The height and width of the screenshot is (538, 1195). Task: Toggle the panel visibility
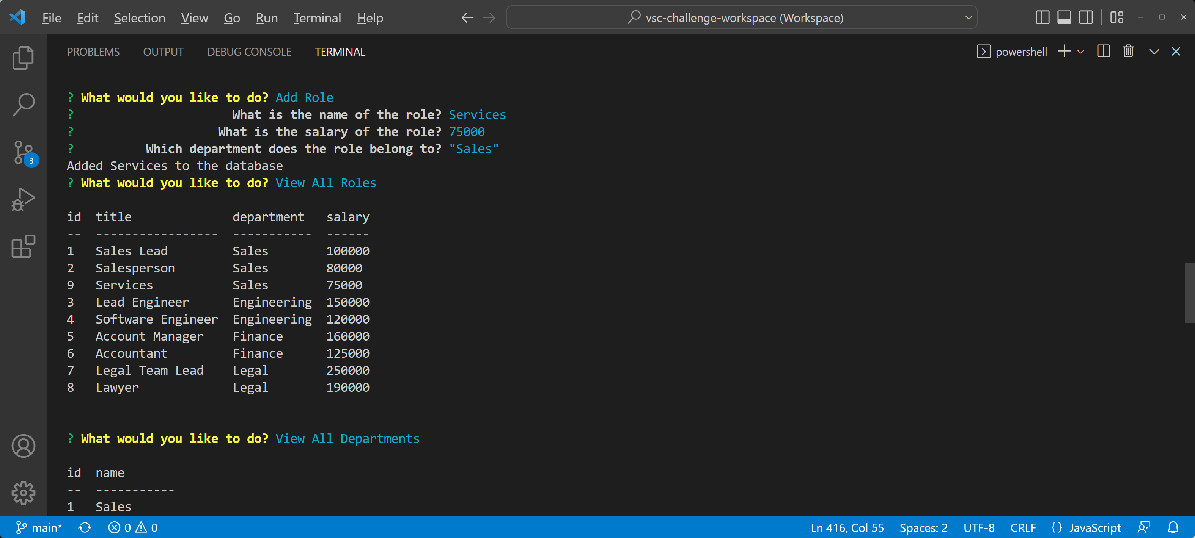[1064, 17]
